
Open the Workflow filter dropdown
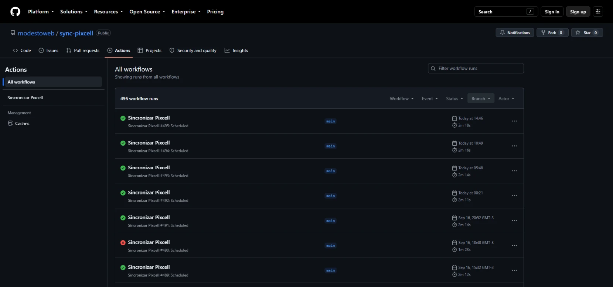(402, 99)
